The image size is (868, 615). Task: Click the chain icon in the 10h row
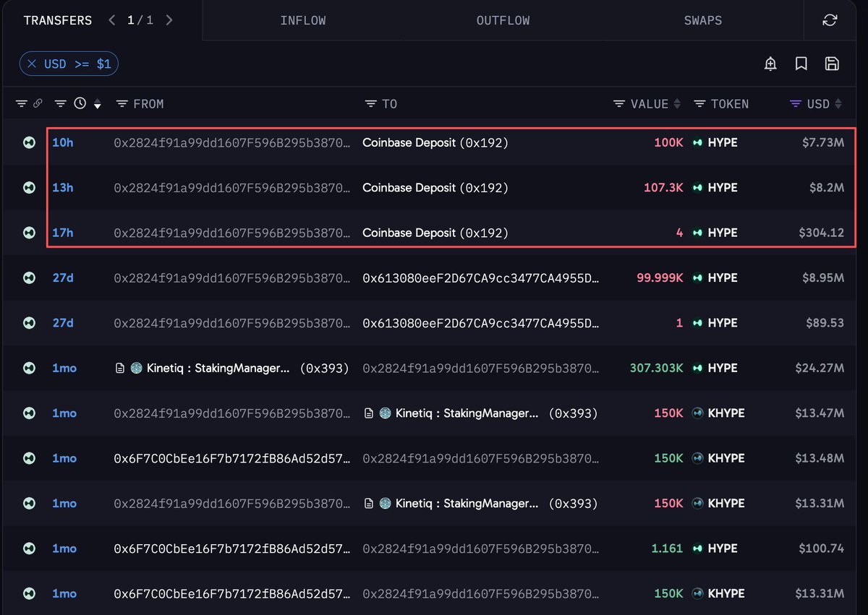(x=29, y=143)
